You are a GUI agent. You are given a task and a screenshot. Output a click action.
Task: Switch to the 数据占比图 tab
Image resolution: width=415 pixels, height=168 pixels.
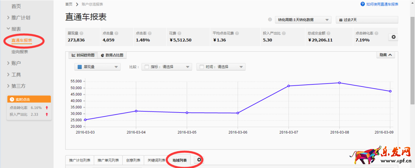112,55
